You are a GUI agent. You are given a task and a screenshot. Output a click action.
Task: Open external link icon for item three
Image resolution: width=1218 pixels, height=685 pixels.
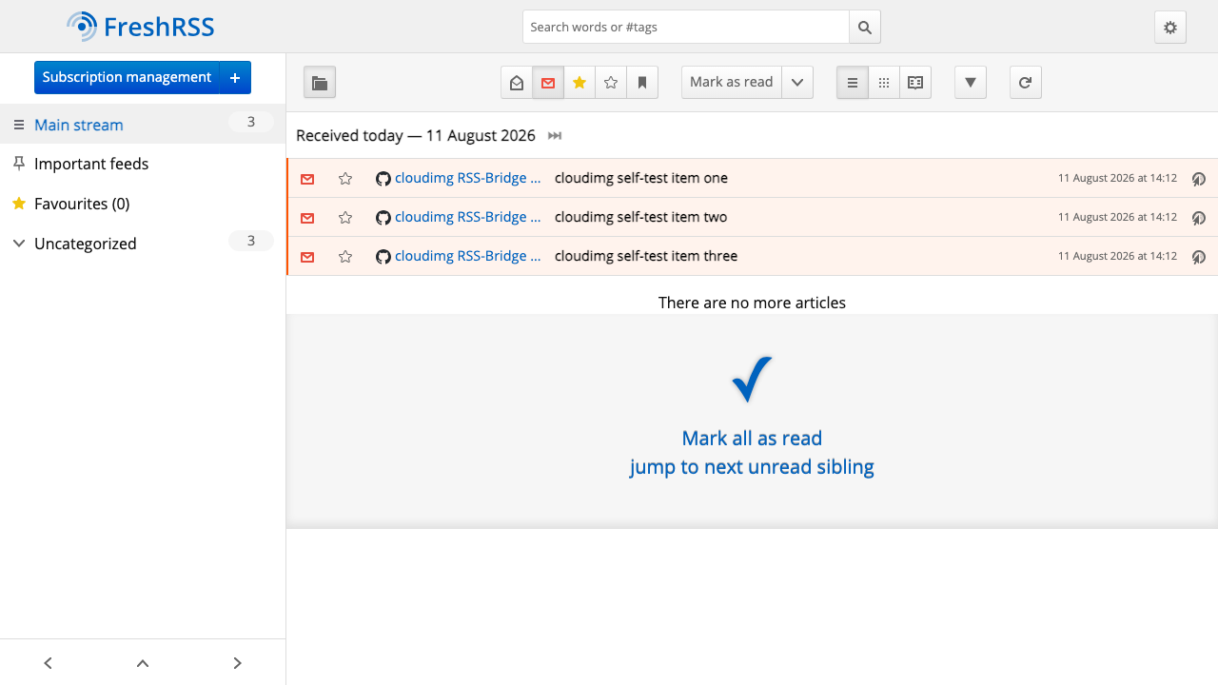tap(1199, 257)
